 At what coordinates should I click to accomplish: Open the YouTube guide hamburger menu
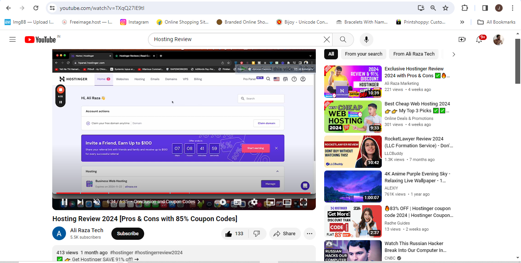(x=13, y=39)
